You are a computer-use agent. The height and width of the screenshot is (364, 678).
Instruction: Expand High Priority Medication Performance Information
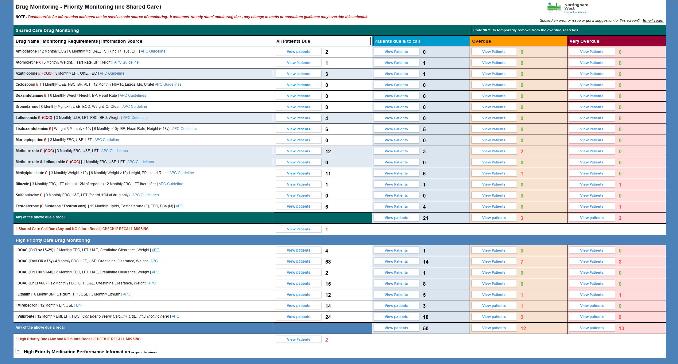18,351
